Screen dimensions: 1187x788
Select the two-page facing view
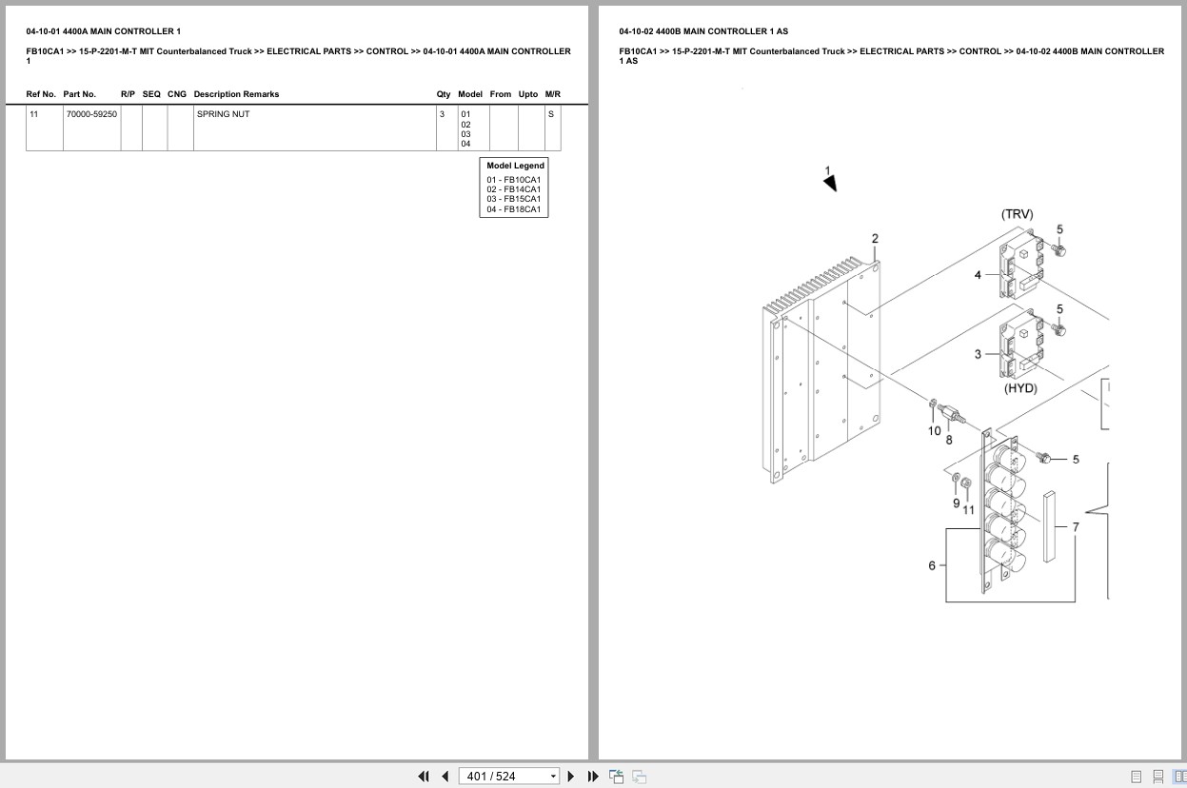pos(1179,777)
